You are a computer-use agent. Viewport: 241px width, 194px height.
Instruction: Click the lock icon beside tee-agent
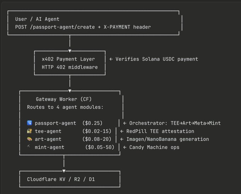pos(29,131)
